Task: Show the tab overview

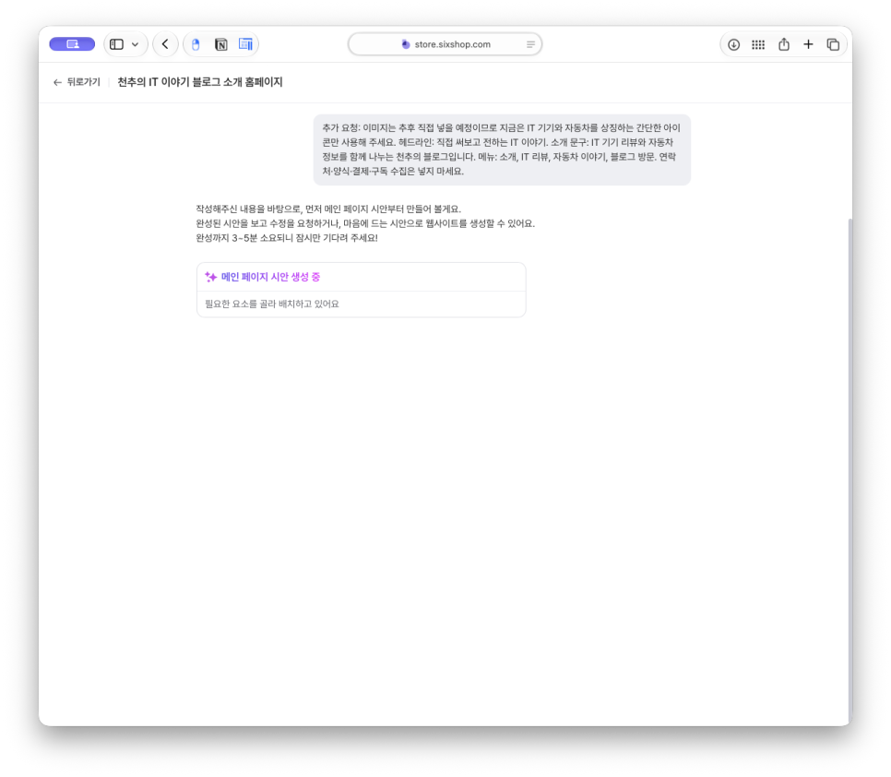Action: pos(833,44)
